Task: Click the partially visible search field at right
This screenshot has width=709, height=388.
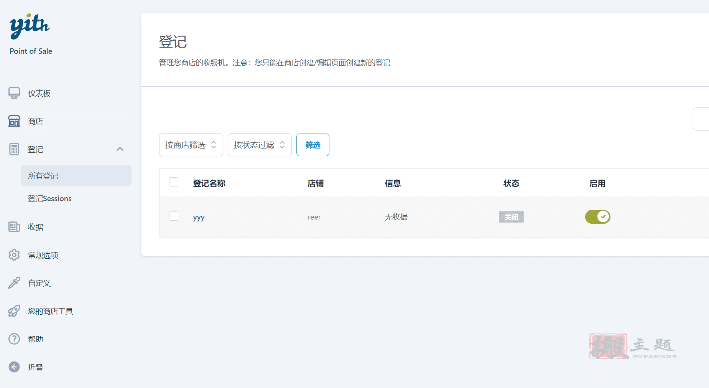Action: click(701, 119)
